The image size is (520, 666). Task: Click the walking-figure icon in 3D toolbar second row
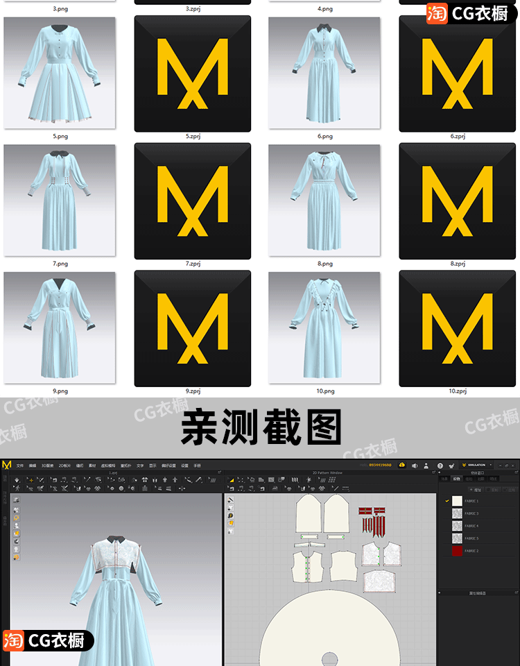click(x=17, y=488)
